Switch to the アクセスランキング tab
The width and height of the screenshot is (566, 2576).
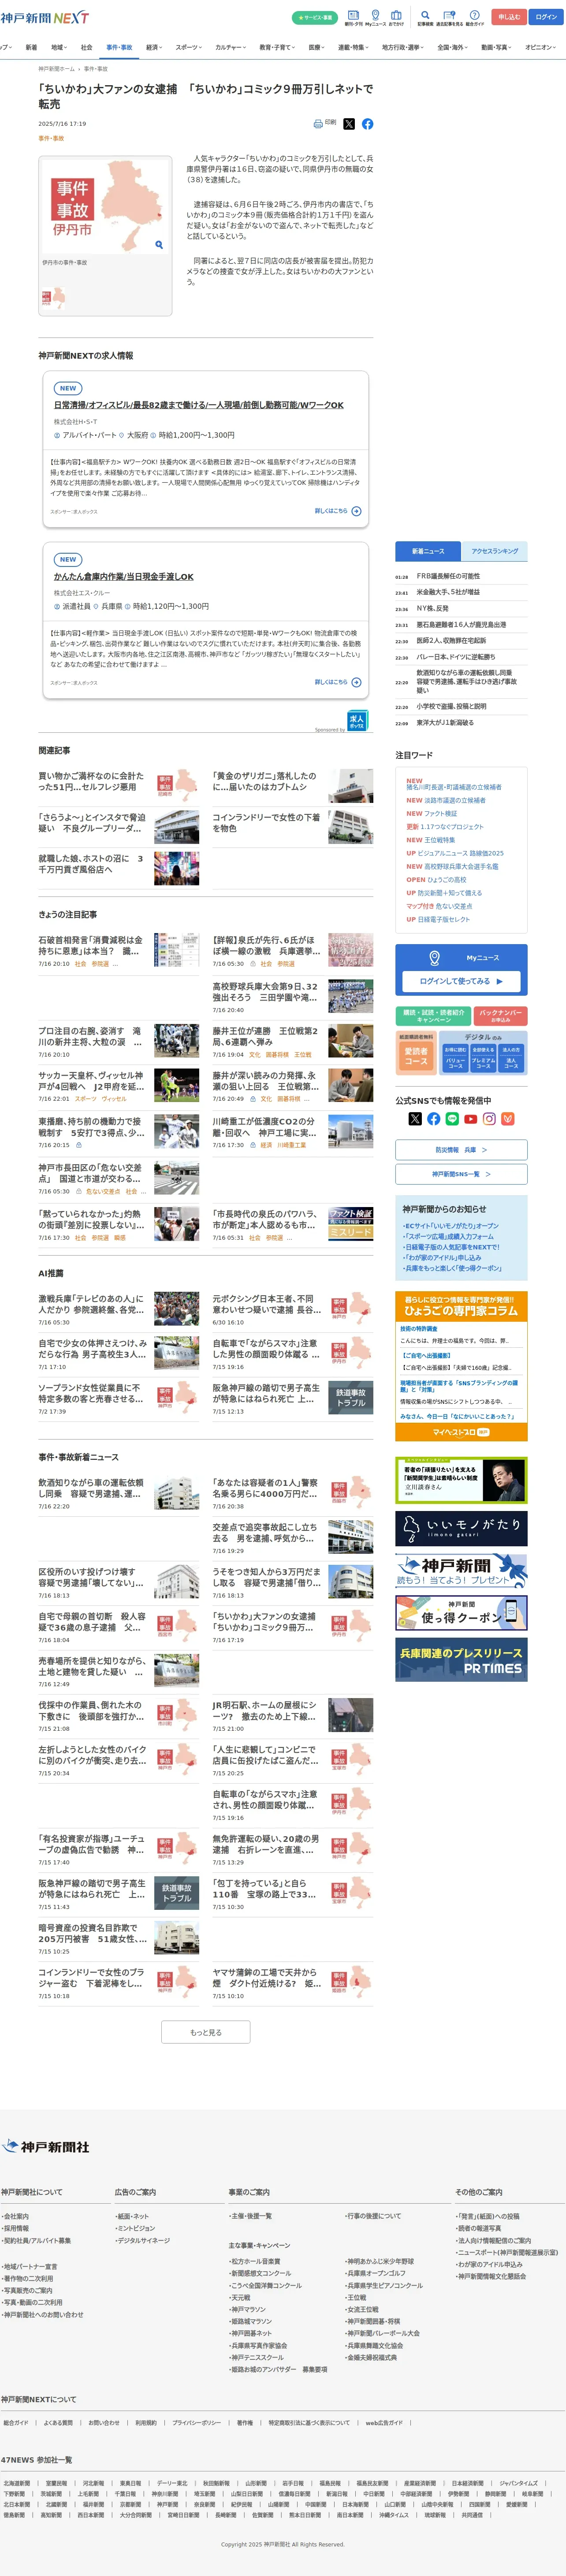click(495, 551)
